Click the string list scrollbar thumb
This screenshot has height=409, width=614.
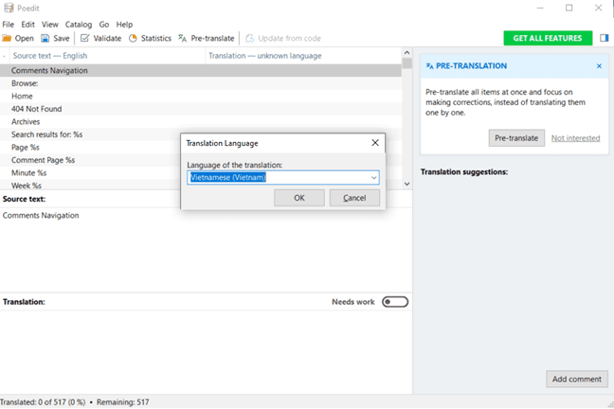coord(406,63)
